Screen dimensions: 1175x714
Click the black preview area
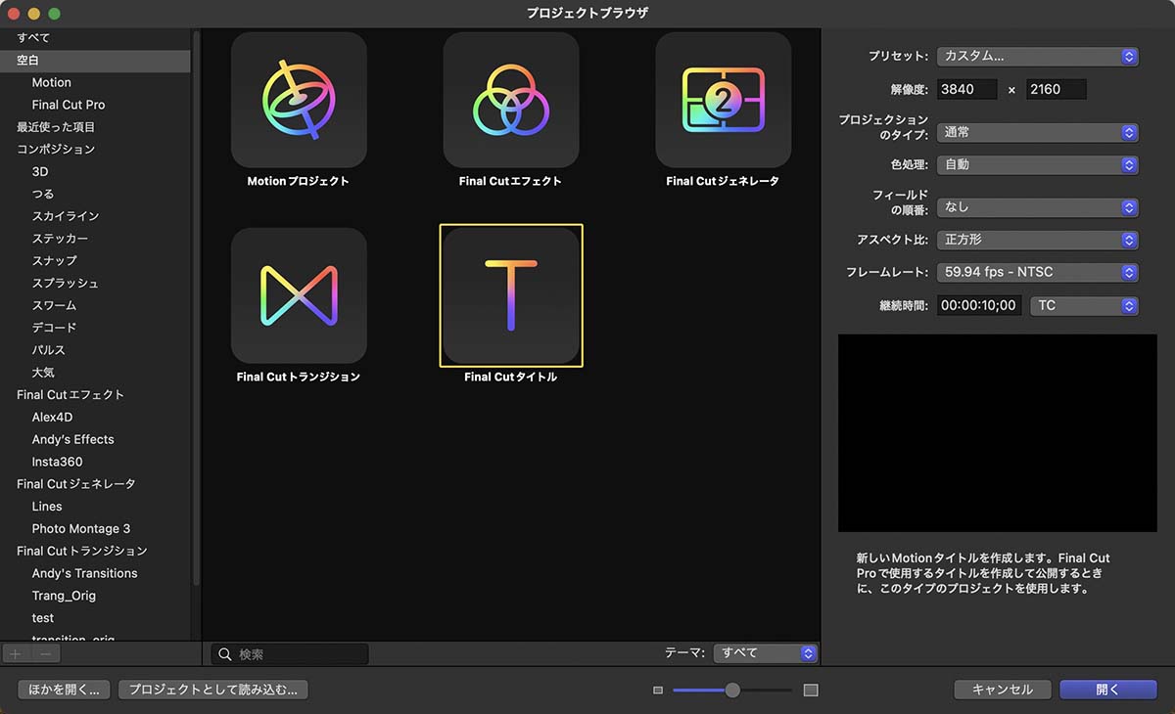[x=998, y=433]
